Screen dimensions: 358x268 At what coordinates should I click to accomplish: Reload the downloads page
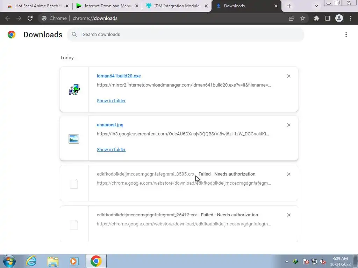tap(30, 18)
